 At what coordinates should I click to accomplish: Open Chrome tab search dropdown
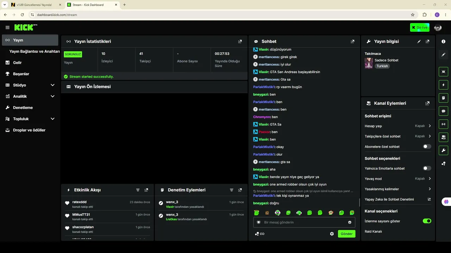[x=5, y=5]
